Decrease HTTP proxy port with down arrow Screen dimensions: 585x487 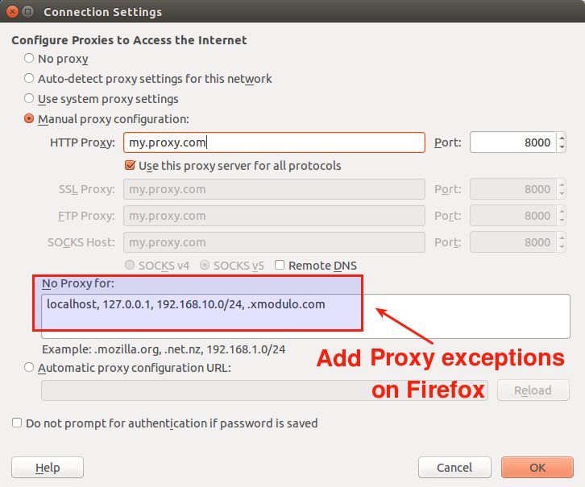[x=562, y=147]
